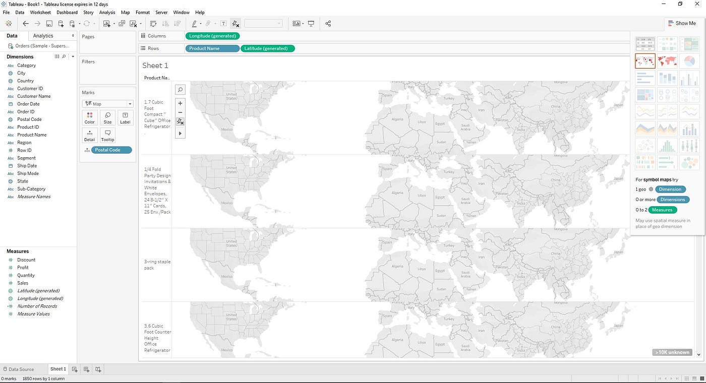The image size is (706, 383).
Task: Open the Dashboard menu
Action: pyautogui.click(x=67, y=12)
